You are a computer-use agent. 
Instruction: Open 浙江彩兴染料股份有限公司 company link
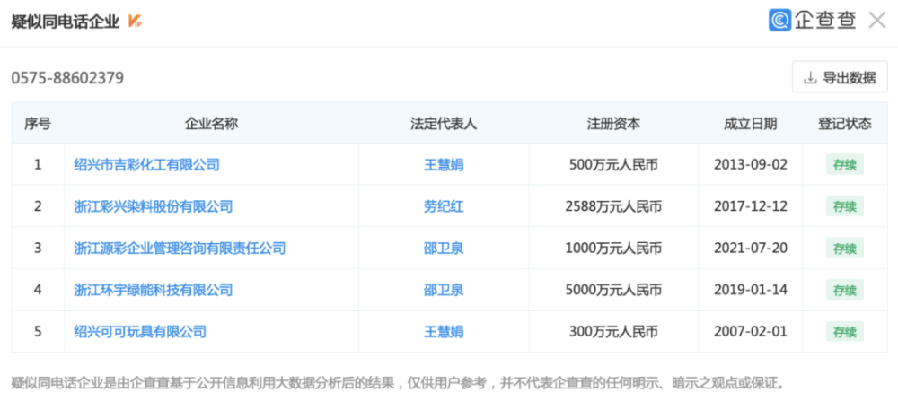point(153,206)
